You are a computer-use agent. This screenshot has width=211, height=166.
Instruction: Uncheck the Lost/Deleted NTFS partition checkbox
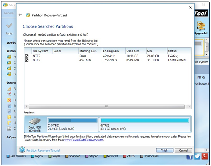pyautogui.click(x=26, y=60)
